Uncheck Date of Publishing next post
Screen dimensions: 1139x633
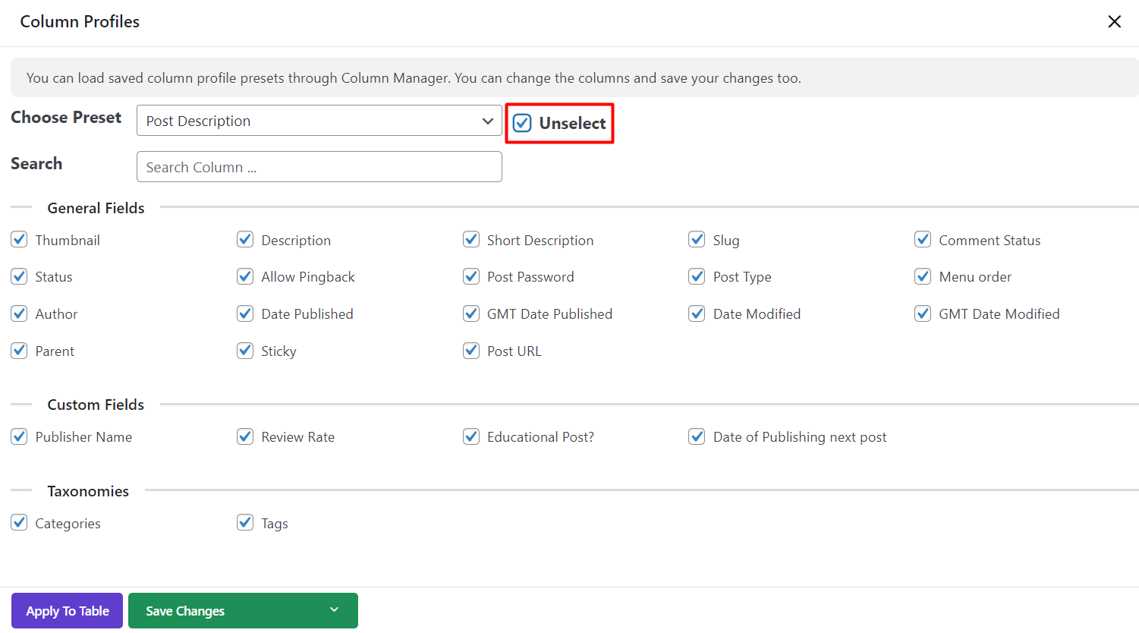697,436
